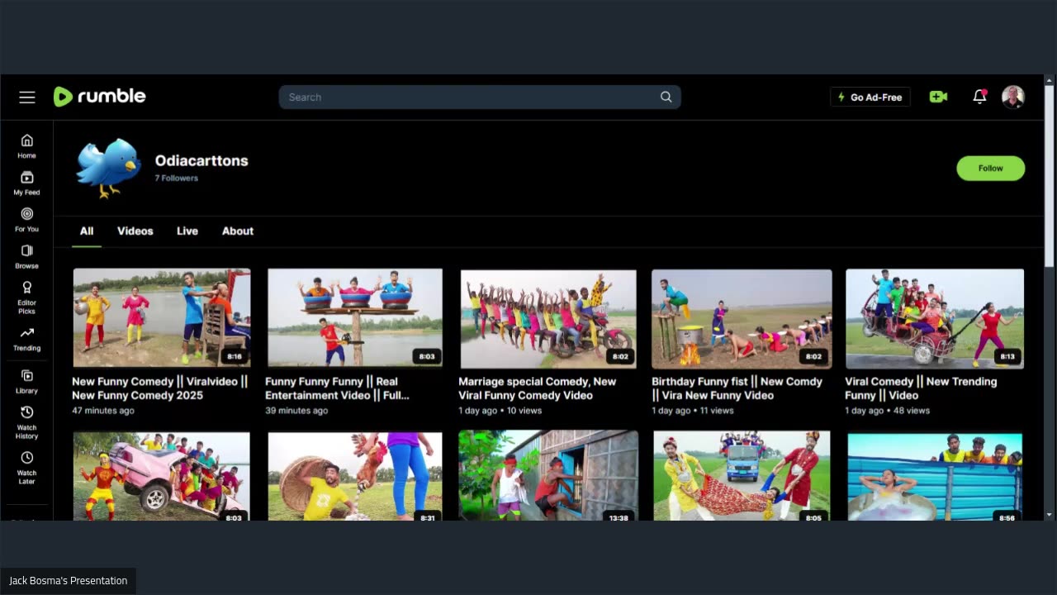Click title 'Marriage special Comedy, New Viral'
This screenshot has height=595, width=1057.
(538, 388)
